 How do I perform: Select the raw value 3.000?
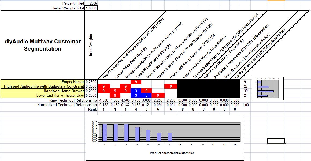coord(146,100)
